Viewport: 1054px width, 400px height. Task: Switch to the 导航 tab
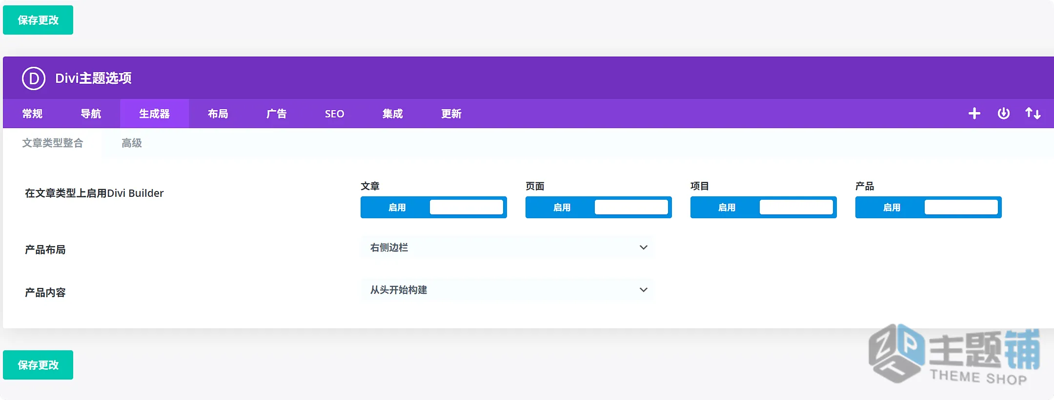(x=91, y=114)
